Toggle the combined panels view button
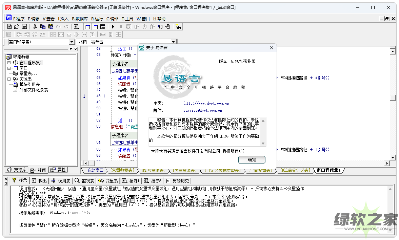The height and width of the screenshot is (240, 399). coord(102,26)
